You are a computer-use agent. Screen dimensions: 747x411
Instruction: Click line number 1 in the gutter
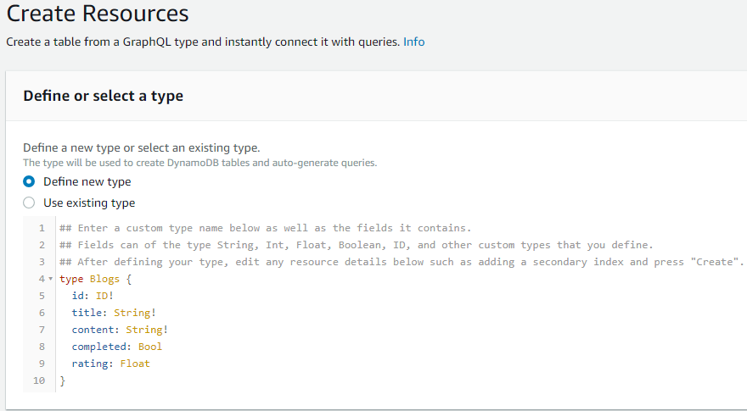(41, 228)
